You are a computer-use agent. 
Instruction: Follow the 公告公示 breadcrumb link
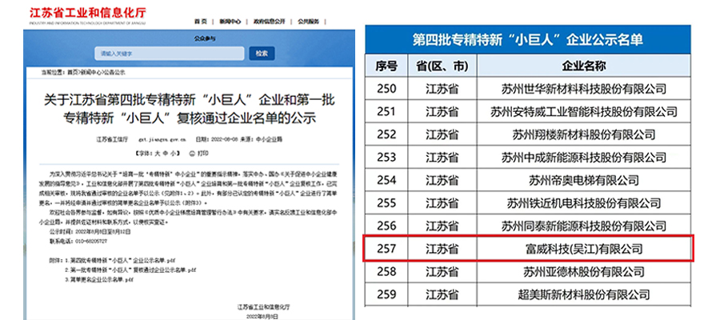pos(114,72)
